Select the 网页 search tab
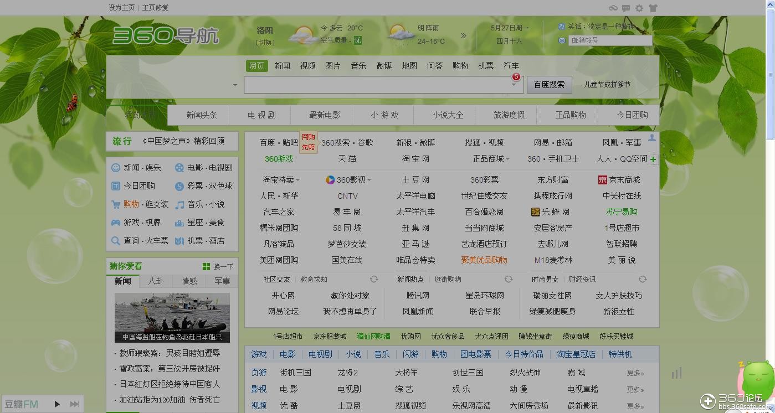Viewport: 775px width, 413px height. (x=256, y=66)
